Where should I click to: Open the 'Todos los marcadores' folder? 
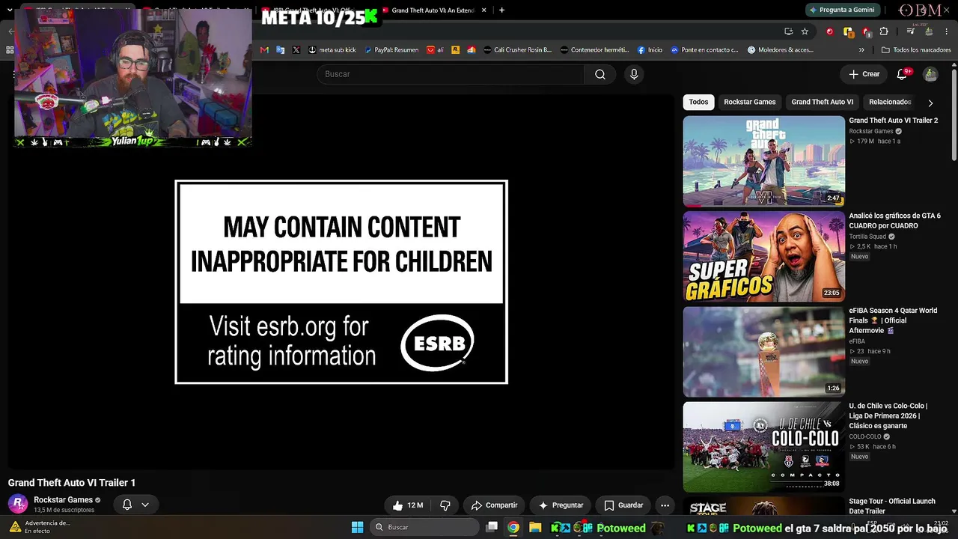(x=916, y=50)
